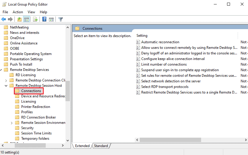248x155 pixels.
Task: Click the Local Group Policy Editor title icon
Action: 4,4
